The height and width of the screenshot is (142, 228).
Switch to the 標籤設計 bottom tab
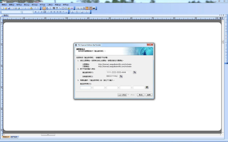pos(6,137)
